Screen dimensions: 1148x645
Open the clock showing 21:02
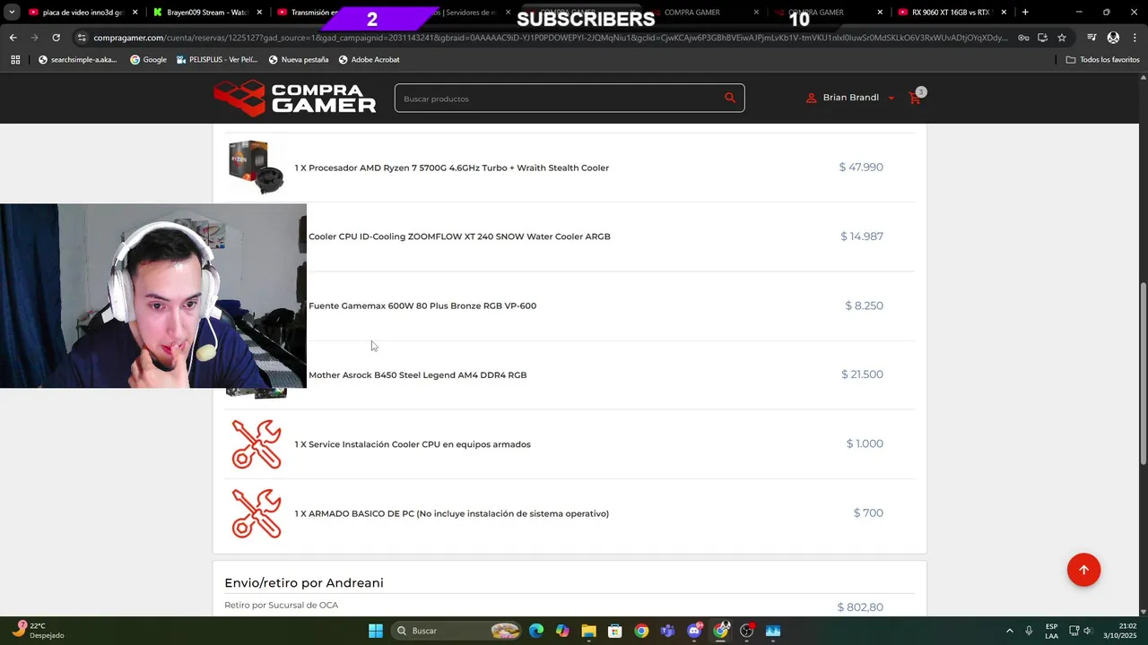coord(1120,631)
